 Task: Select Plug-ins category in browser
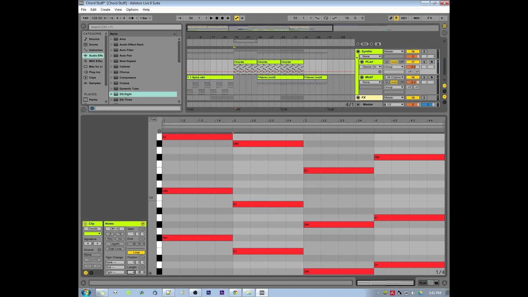pos(93,72)
